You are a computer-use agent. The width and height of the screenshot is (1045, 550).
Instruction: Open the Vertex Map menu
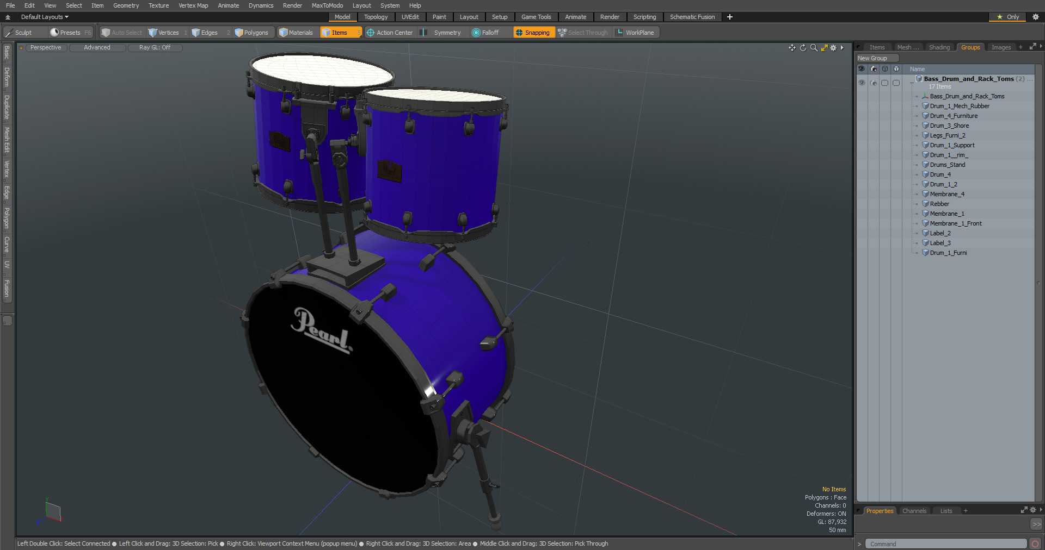tap(193, 5)
